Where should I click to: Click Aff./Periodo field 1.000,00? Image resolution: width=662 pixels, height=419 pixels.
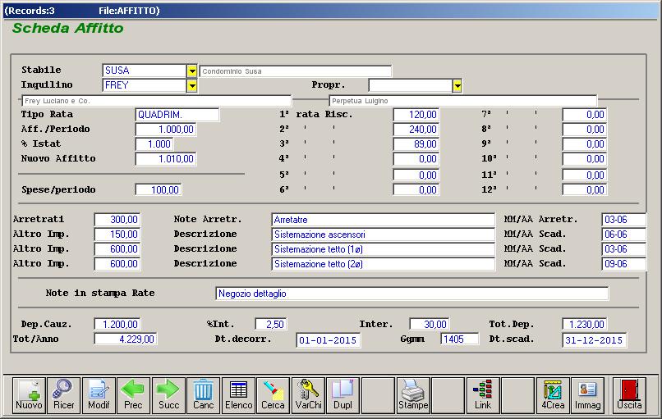[166, 130]
